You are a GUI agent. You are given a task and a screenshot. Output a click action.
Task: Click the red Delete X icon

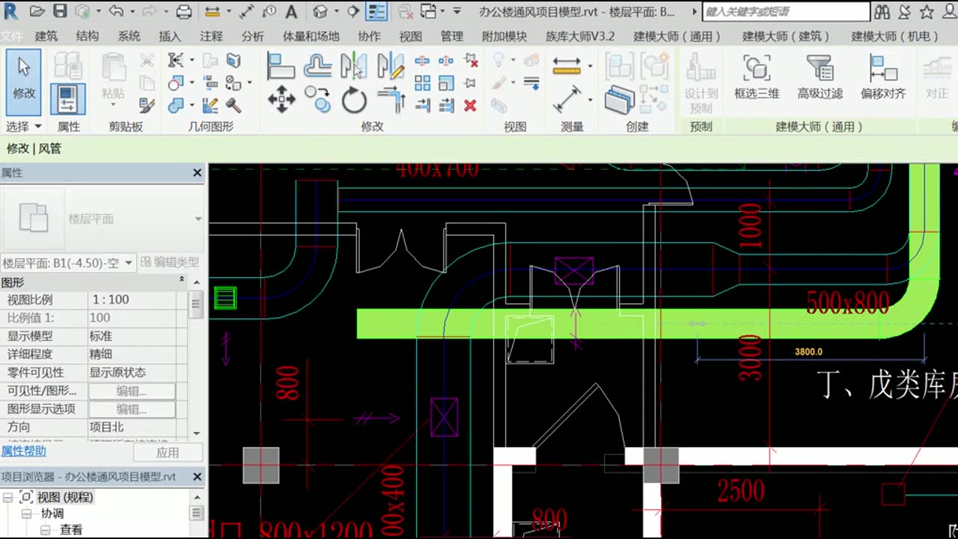click(470, 106)
